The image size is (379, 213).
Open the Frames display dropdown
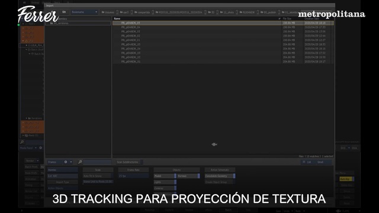54,162
